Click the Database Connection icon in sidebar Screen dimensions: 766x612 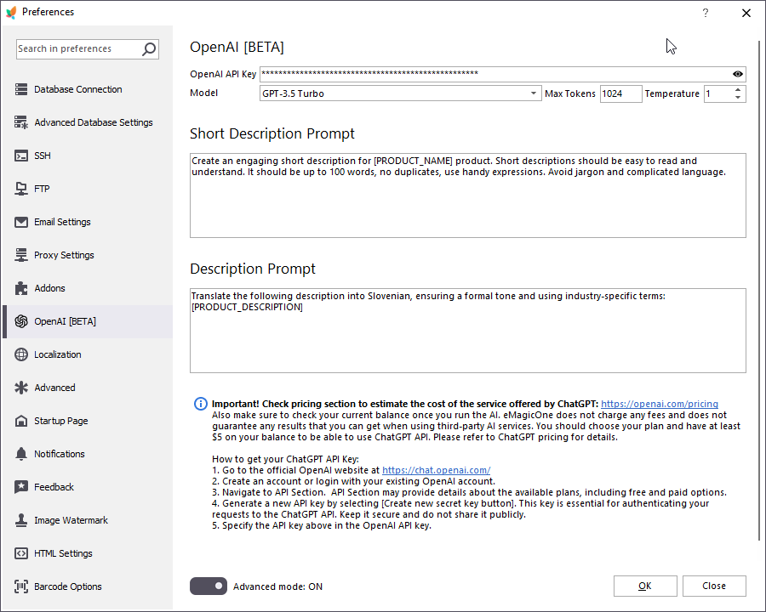tap(21, 89)
